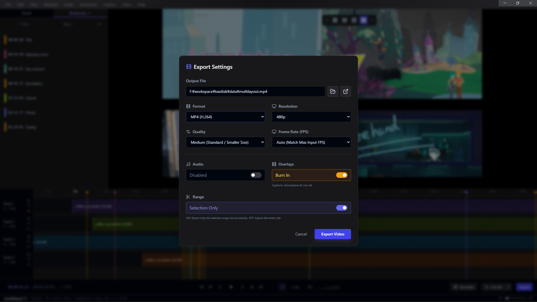
Task: Click the Export Video button
Action: click(x=333, y=234)
